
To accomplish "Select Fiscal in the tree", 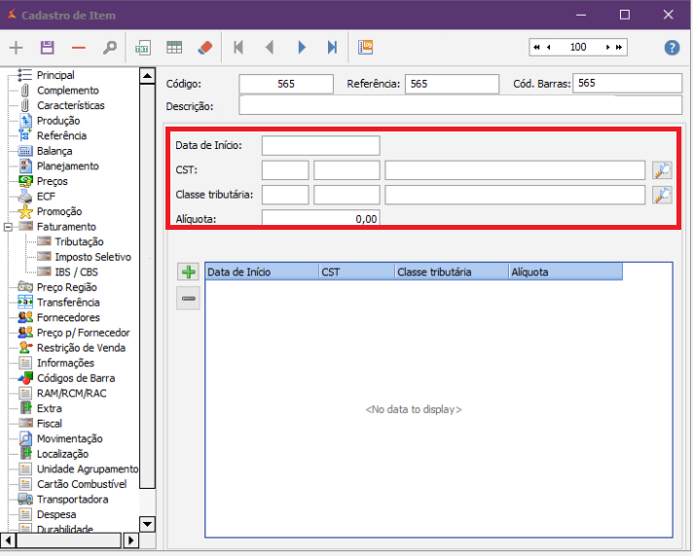I will pos(49,424).
